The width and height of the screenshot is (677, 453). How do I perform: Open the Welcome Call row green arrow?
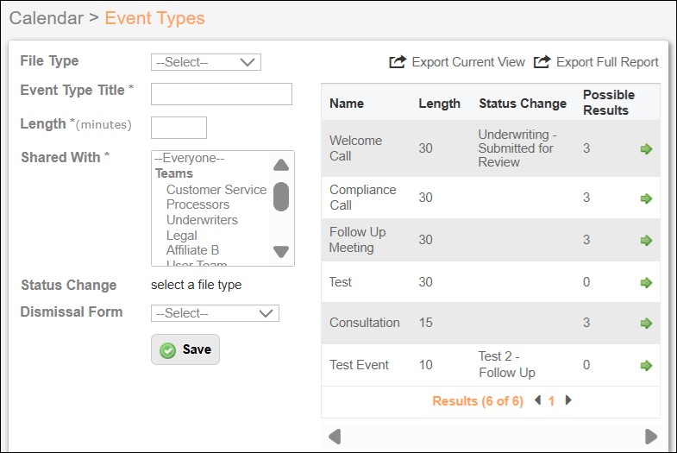coord(646,149)
